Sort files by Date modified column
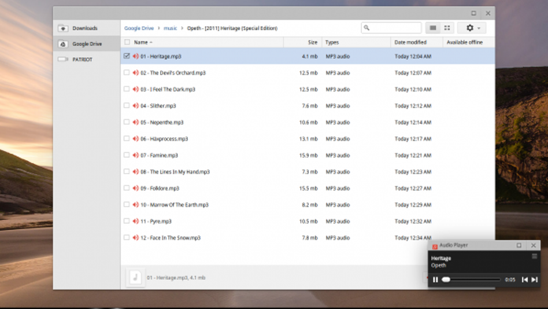This screenshot has height=309, width=548. point(410,42)
